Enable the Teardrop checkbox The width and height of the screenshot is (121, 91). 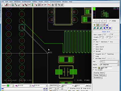pos(106,54)
